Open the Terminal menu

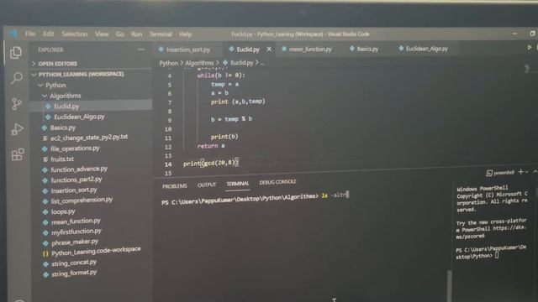pos(161,34)
